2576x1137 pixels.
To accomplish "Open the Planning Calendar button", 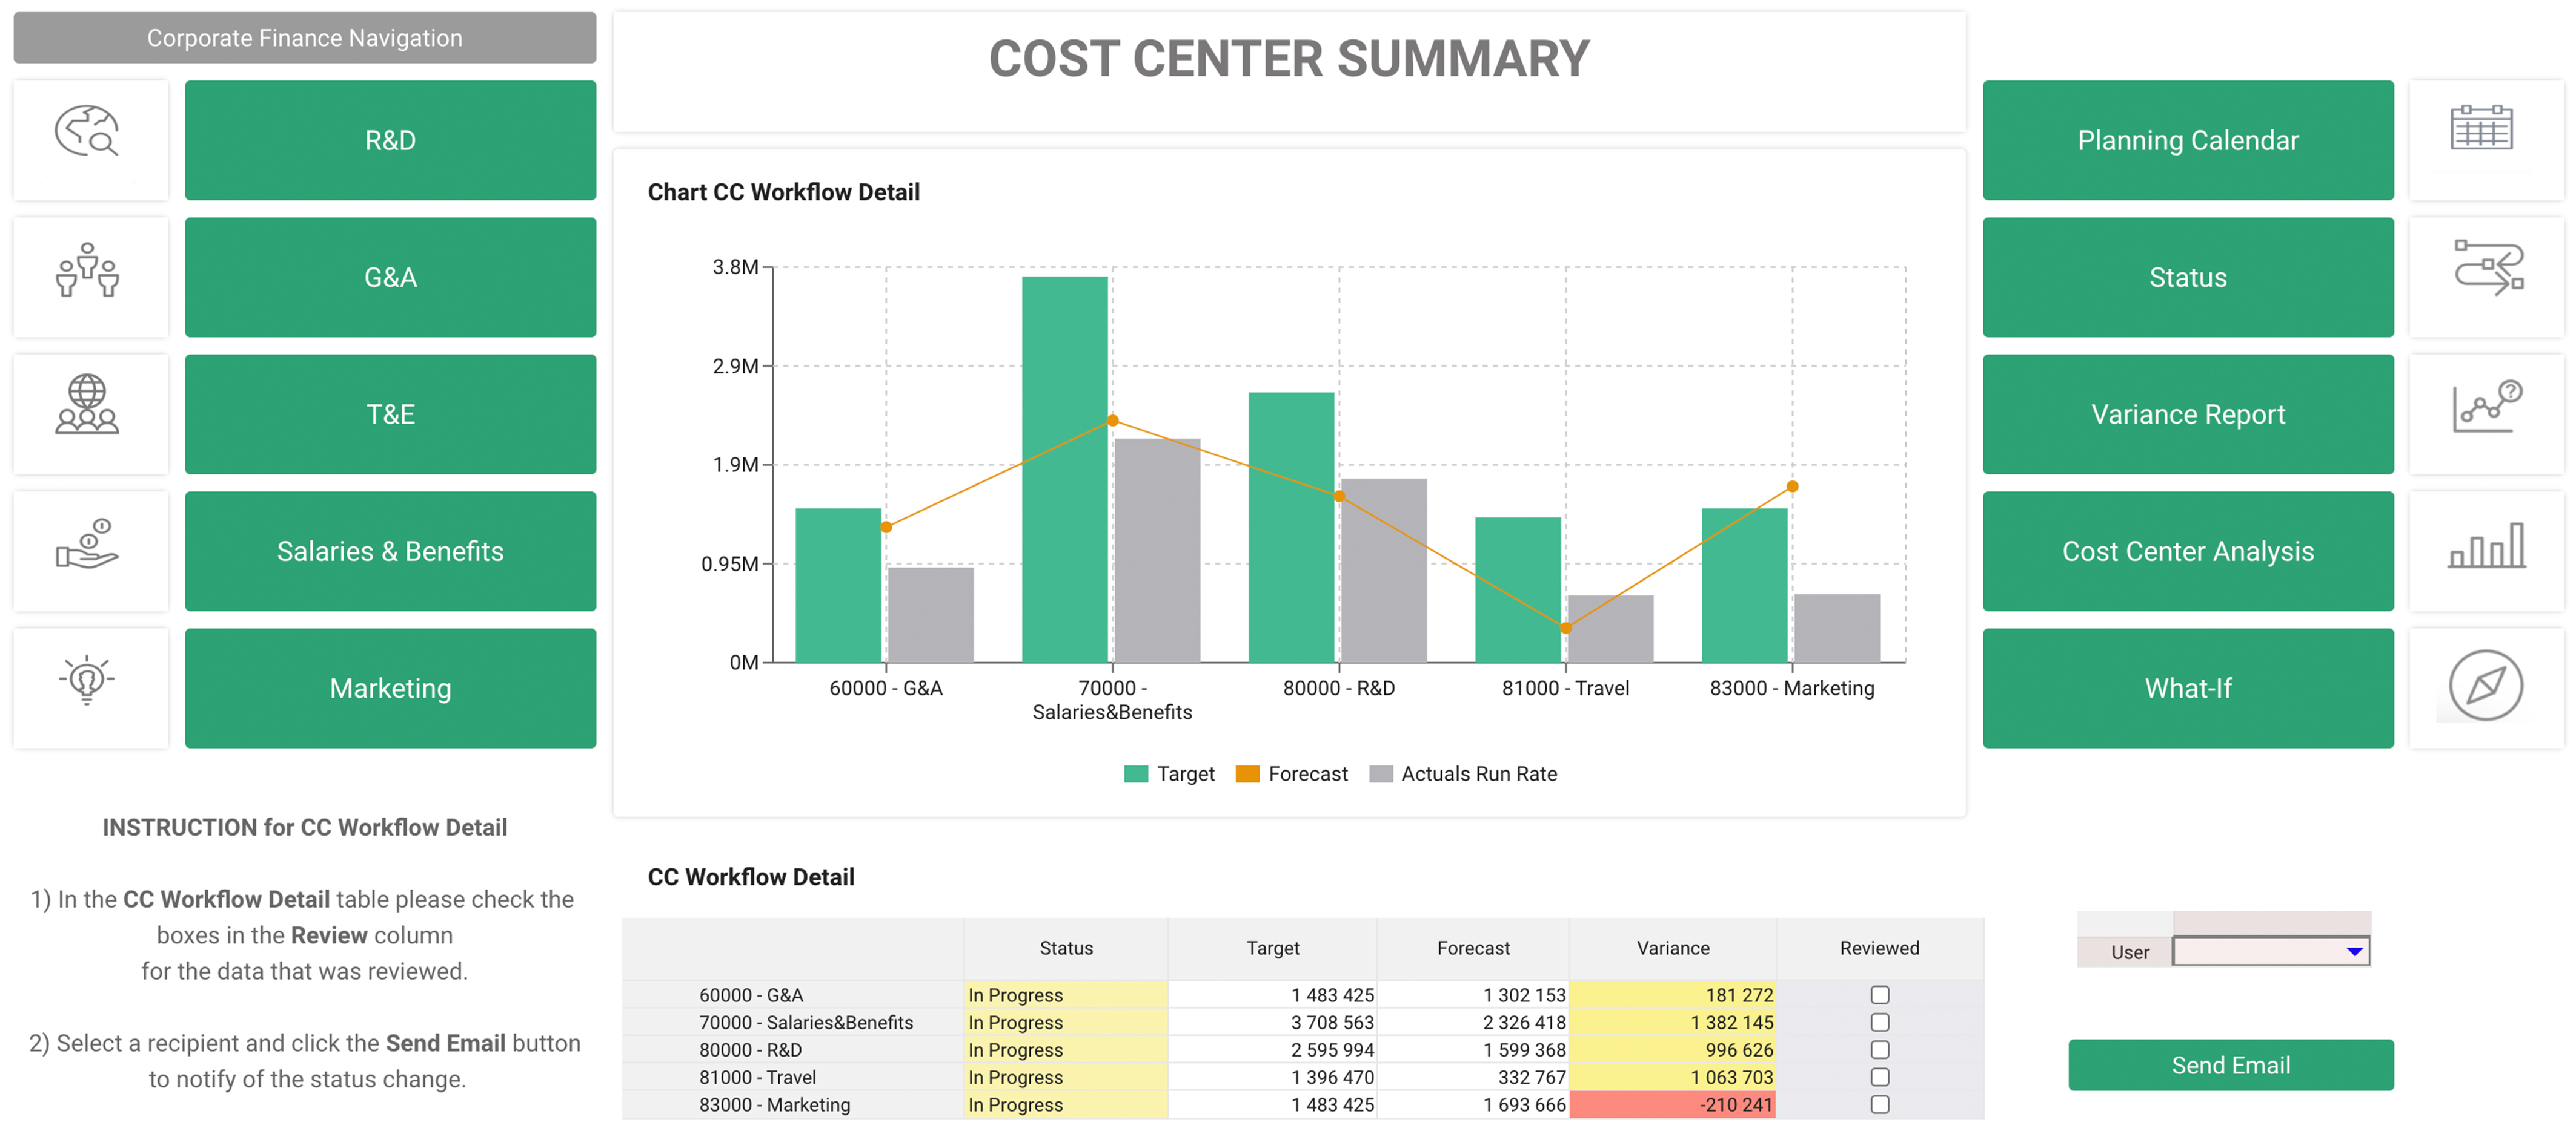I will point(2187,141).
